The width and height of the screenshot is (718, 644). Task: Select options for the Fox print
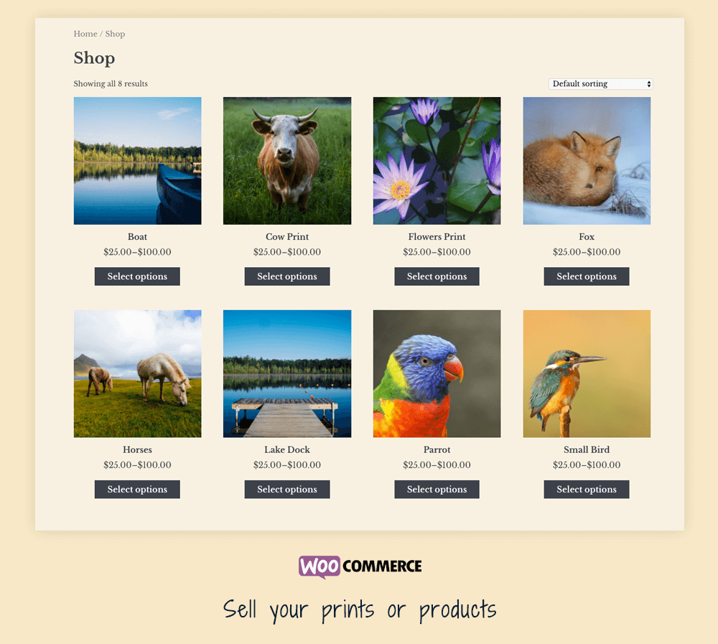pyautogui.click(x=587, y=276)
